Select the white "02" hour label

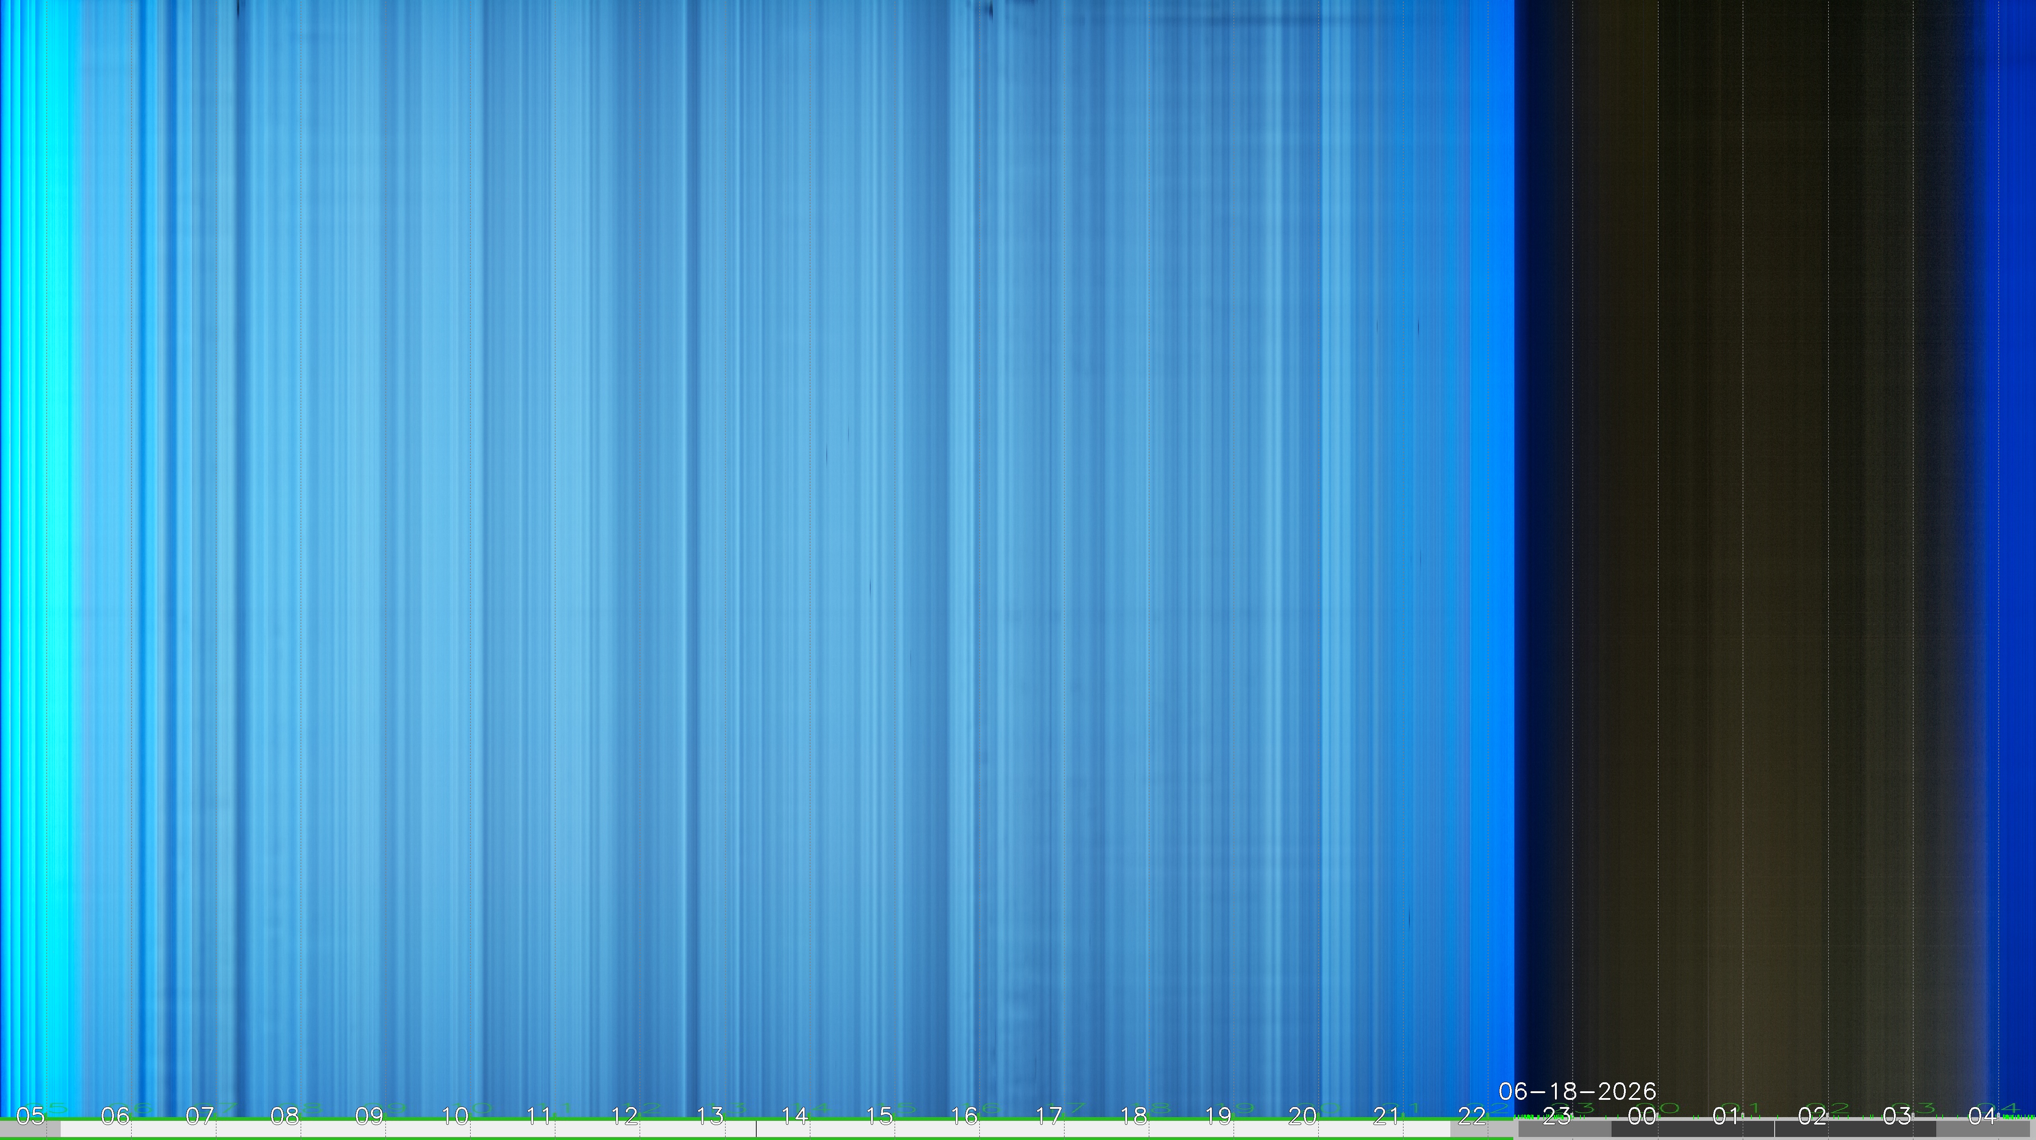[x=1812, y=1116]
